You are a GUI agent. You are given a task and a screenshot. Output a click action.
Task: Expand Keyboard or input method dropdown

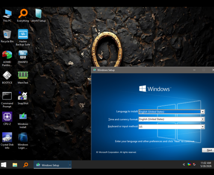pos(202,127)
